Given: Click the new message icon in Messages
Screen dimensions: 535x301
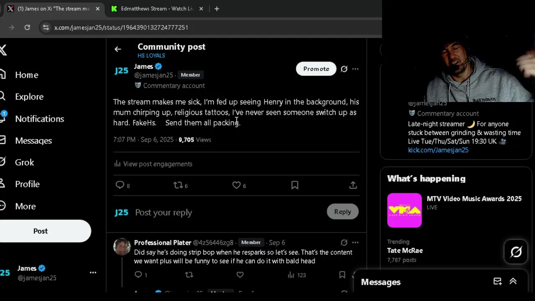Looking at the screenshot, I should click(497, 282).
